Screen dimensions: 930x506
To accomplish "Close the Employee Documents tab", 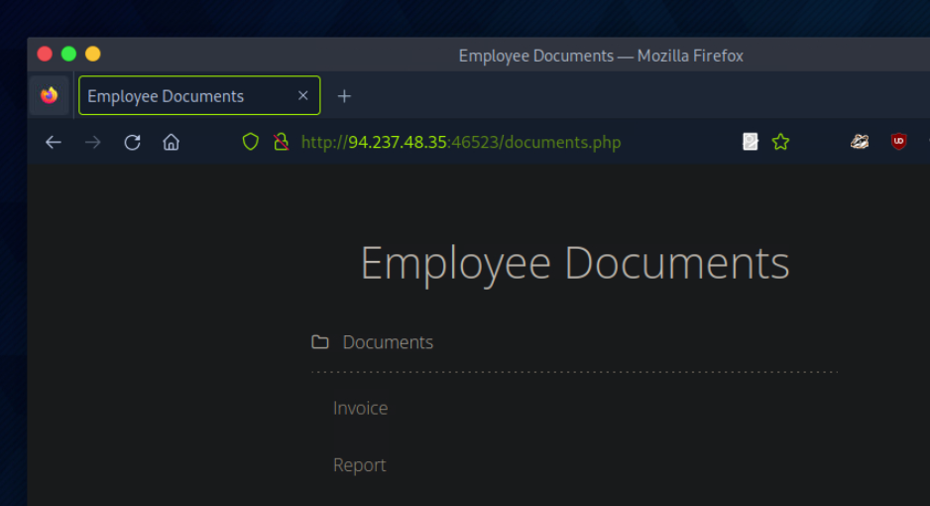I will (x=303, y=96).
